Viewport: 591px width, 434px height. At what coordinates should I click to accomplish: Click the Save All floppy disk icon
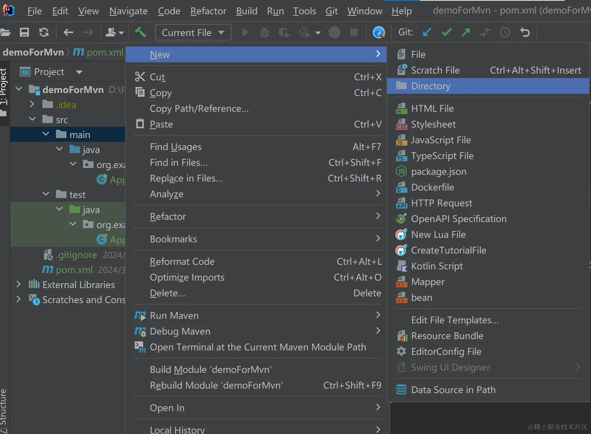click(x=24, y=33)
